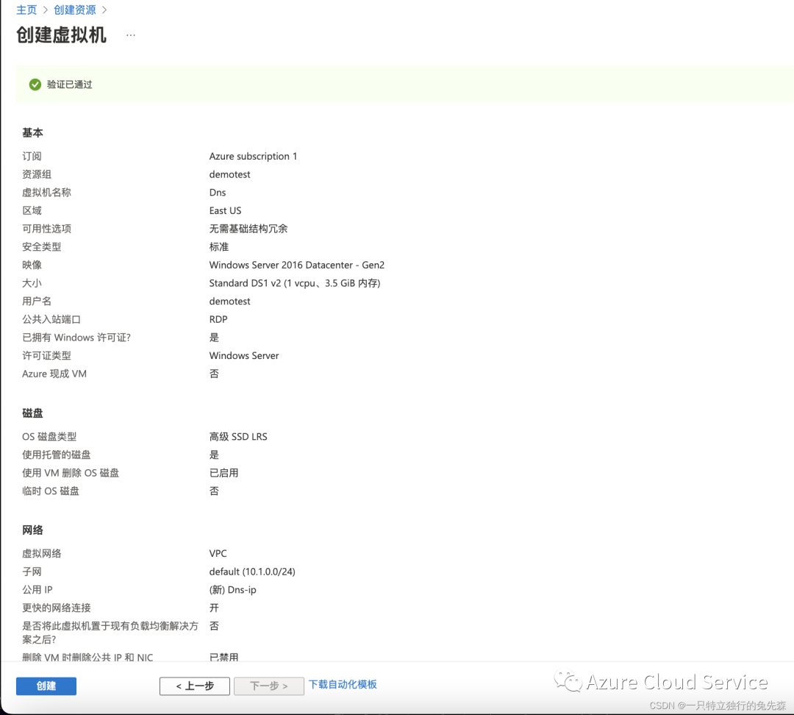Click the green validation check icon
Image resolution: width=794 pixels, height=715 pixels.
[x=35, y=85]
